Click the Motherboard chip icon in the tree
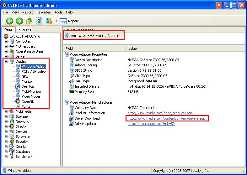247x175 pixels. click(12, 46)
